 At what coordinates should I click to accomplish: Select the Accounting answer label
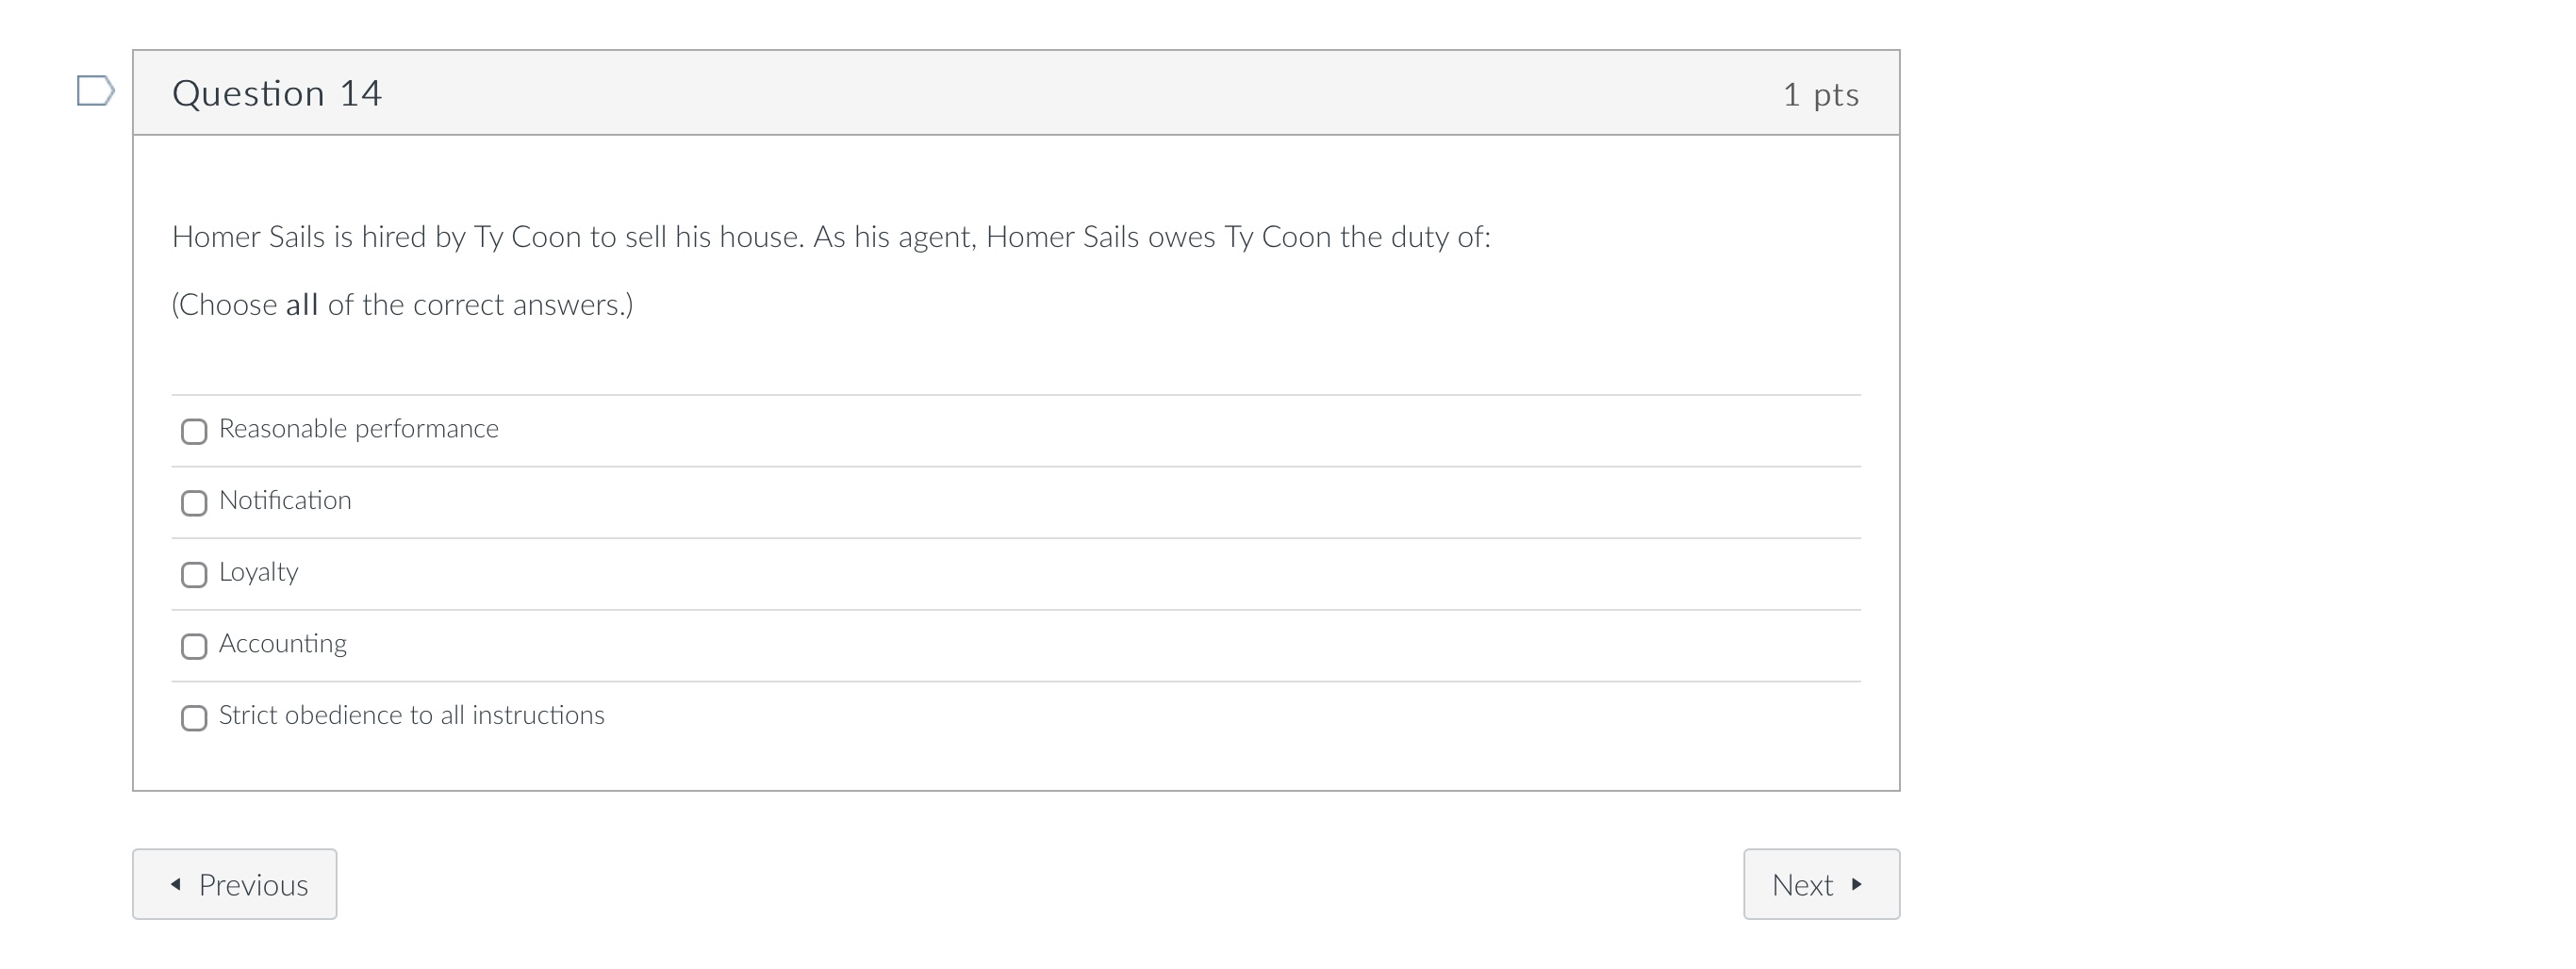pyautogui.click(x=283, y=644)
